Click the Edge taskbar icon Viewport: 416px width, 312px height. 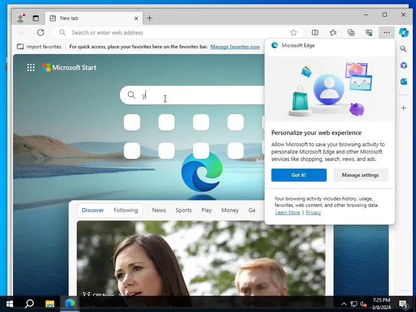pyautogui.click(x=70, y=304)
